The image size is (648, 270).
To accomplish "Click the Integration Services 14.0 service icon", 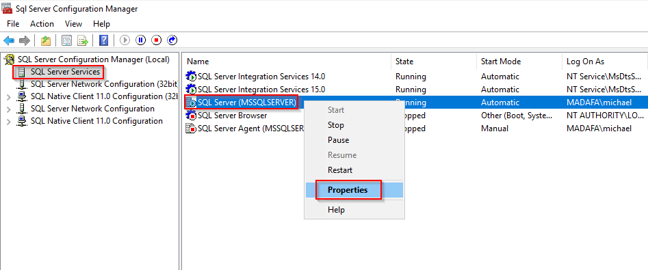I will 191,77.
